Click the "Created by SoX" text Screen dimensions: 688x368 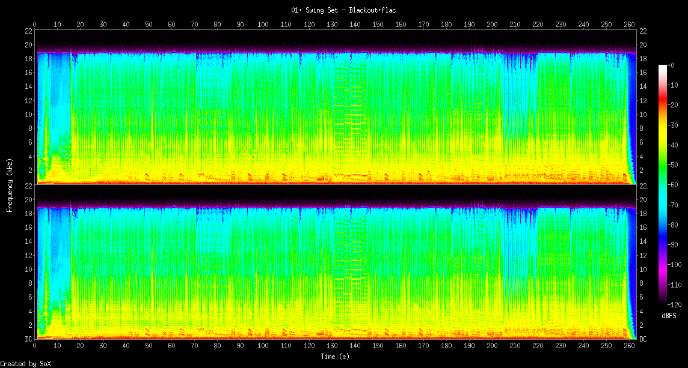(22, 364)
